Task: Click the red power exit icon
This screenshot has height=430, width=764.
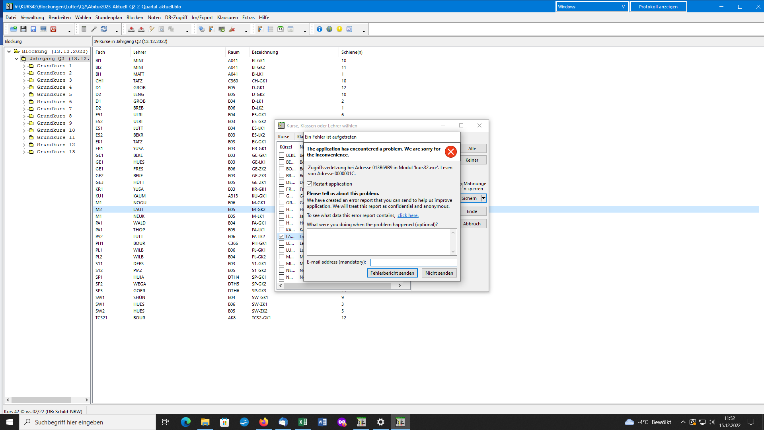Action: click(x=53, y=29)
